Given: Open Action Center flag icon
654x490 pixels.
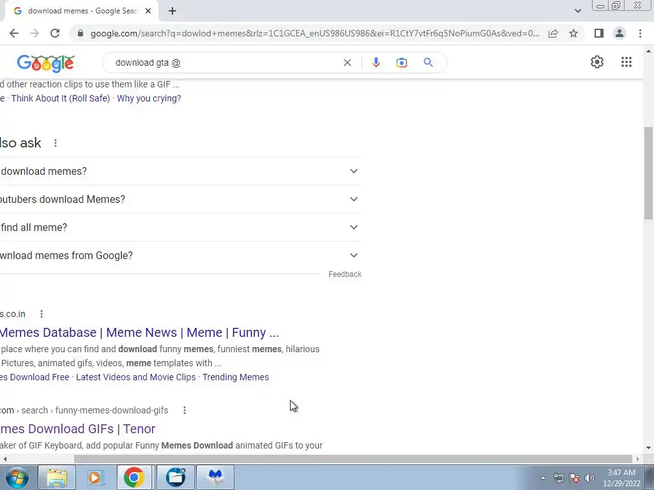Looking at the screenshot, I should 574,478.
